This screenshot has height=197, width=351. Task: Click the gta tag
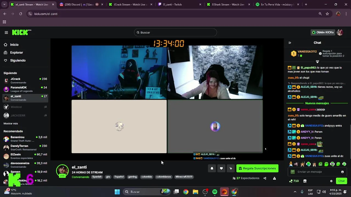[108, 177]
